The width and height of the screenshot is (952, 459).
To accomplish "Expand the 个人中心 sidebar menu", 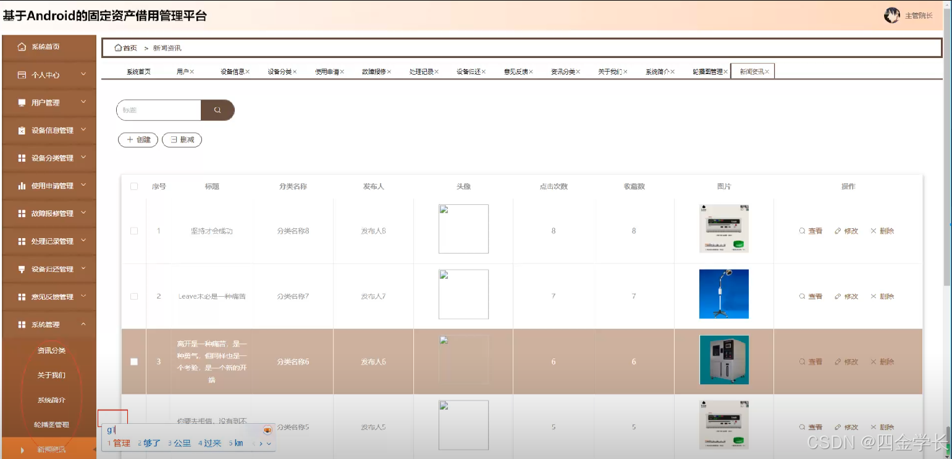I will click(46, 75).
